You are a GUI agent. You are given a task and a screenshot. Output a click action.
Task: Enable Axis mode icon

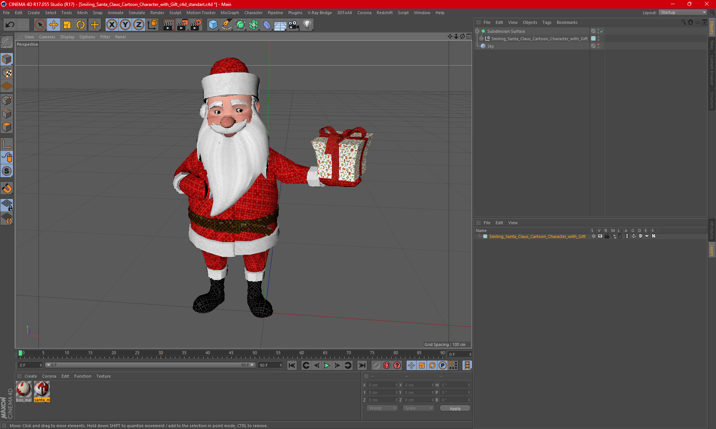(7, 144)
